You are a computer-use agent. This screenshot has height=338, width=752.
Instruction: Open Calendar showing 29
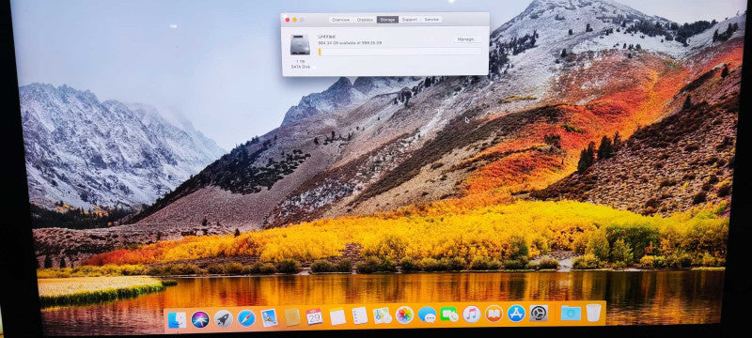click(x=314, y=317)
